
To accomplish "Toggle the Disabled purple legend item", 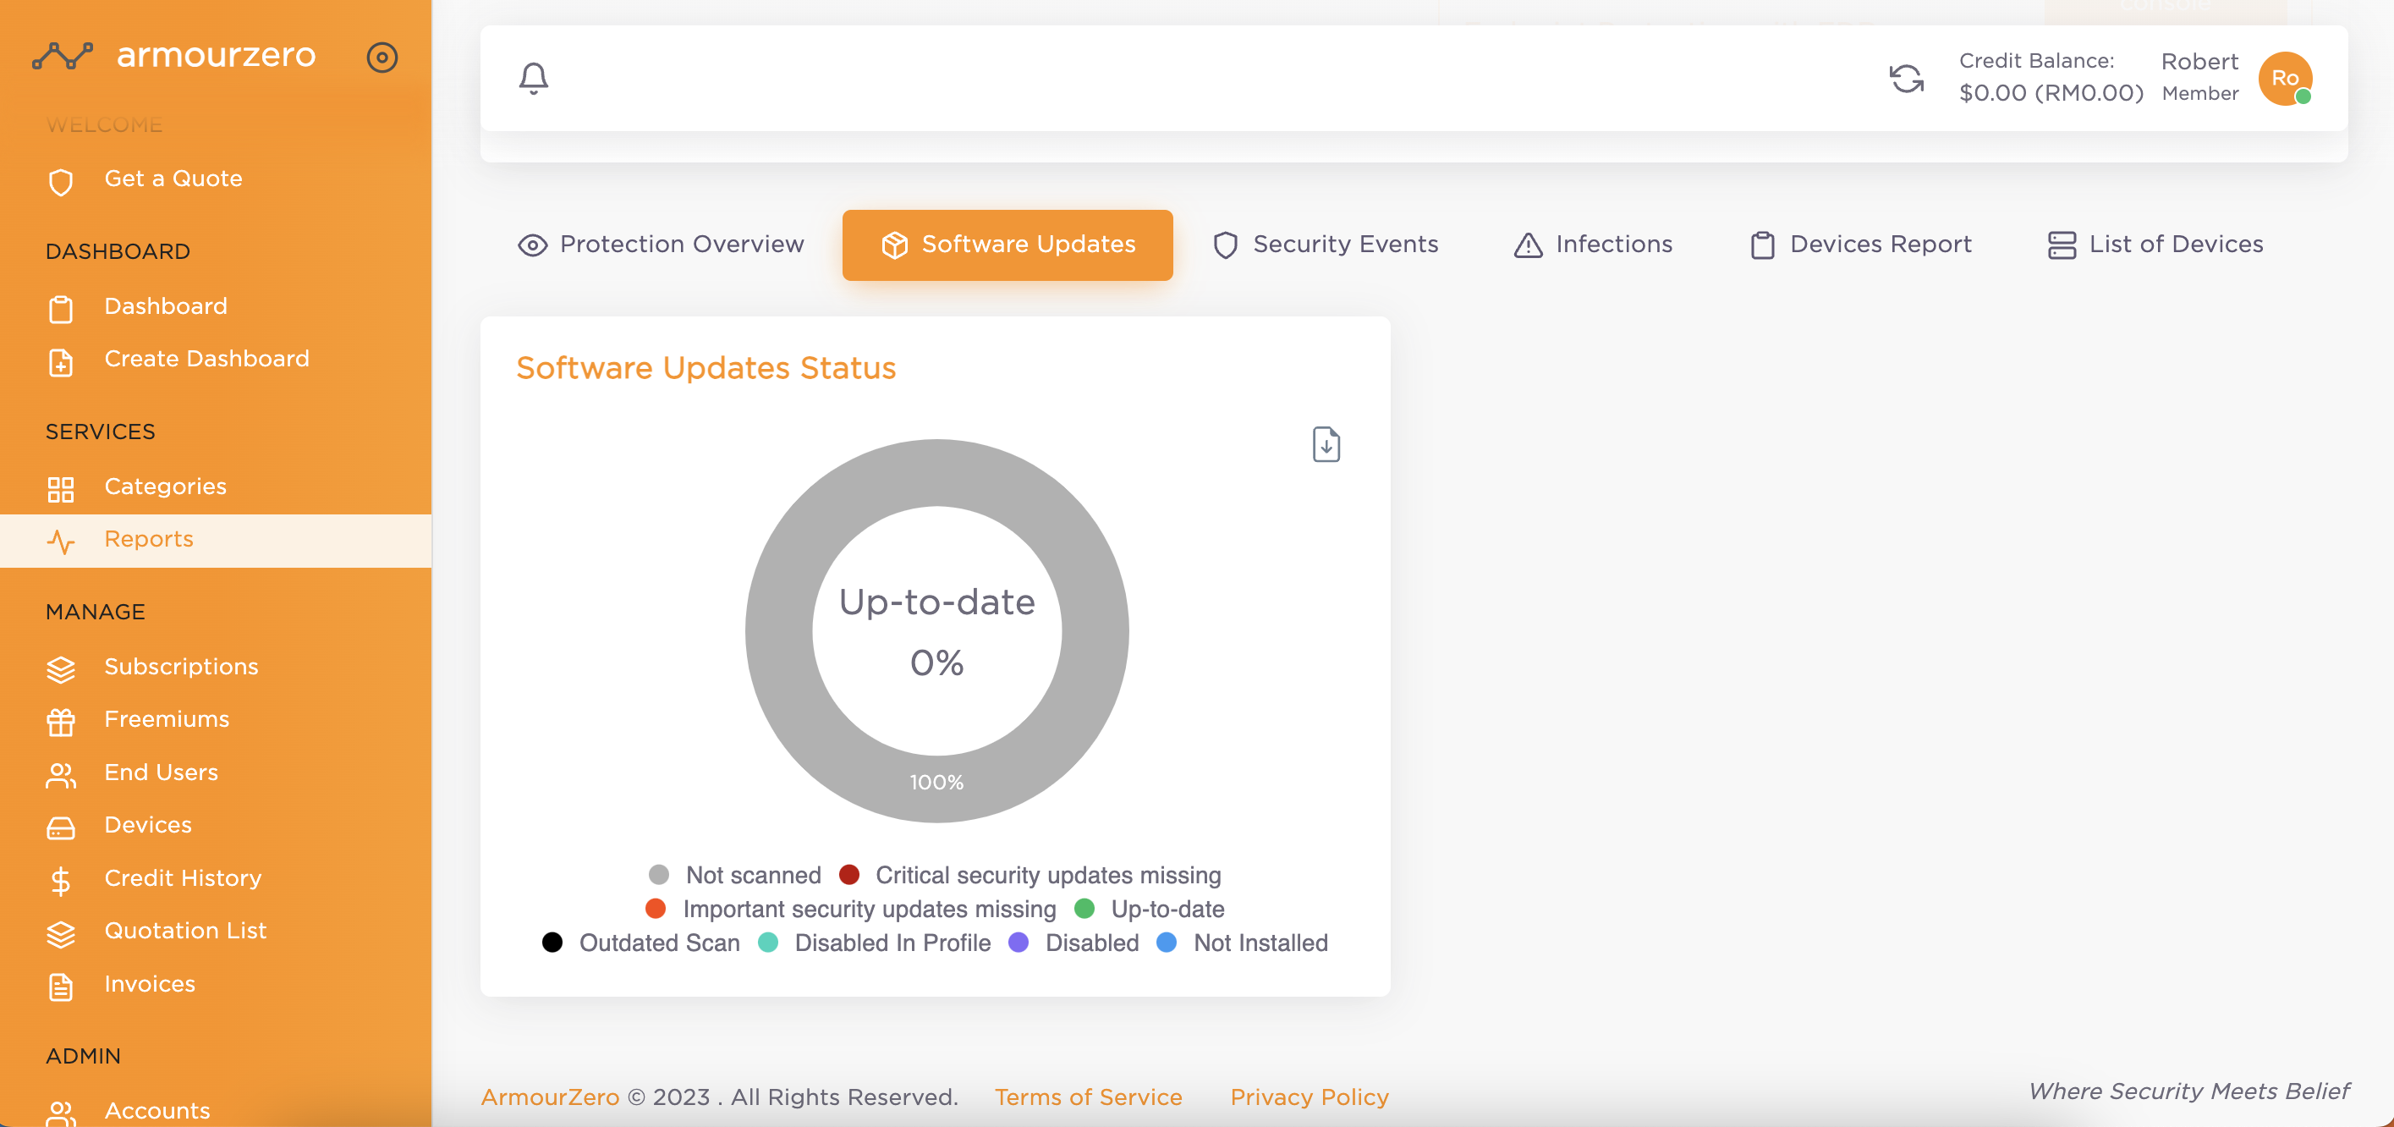I will pos(1073,943).
